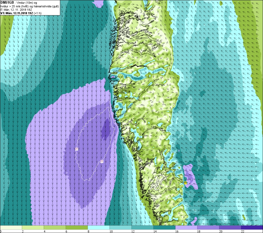Choose the medium teal 12–14 legend swatch

[x=142, y=227]
